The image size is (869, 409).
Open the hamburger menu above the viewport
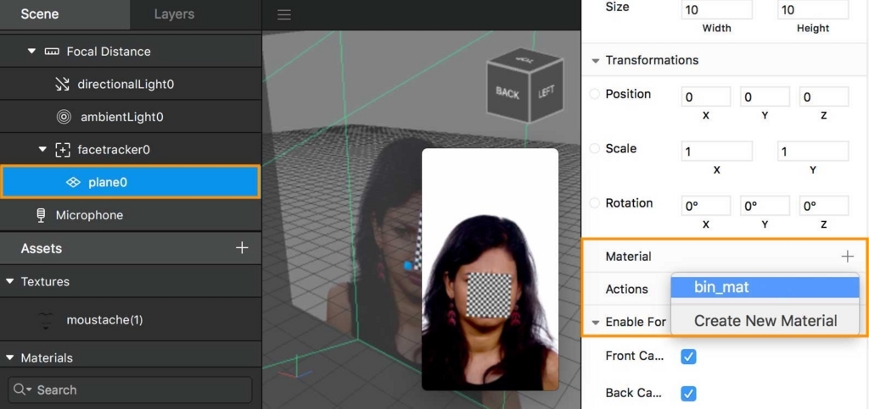click(x=283, y=15)
